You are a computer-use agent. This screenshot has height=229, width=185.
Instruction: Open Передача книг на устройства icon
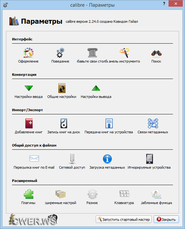pyautogui.click(x=109, y=123)
